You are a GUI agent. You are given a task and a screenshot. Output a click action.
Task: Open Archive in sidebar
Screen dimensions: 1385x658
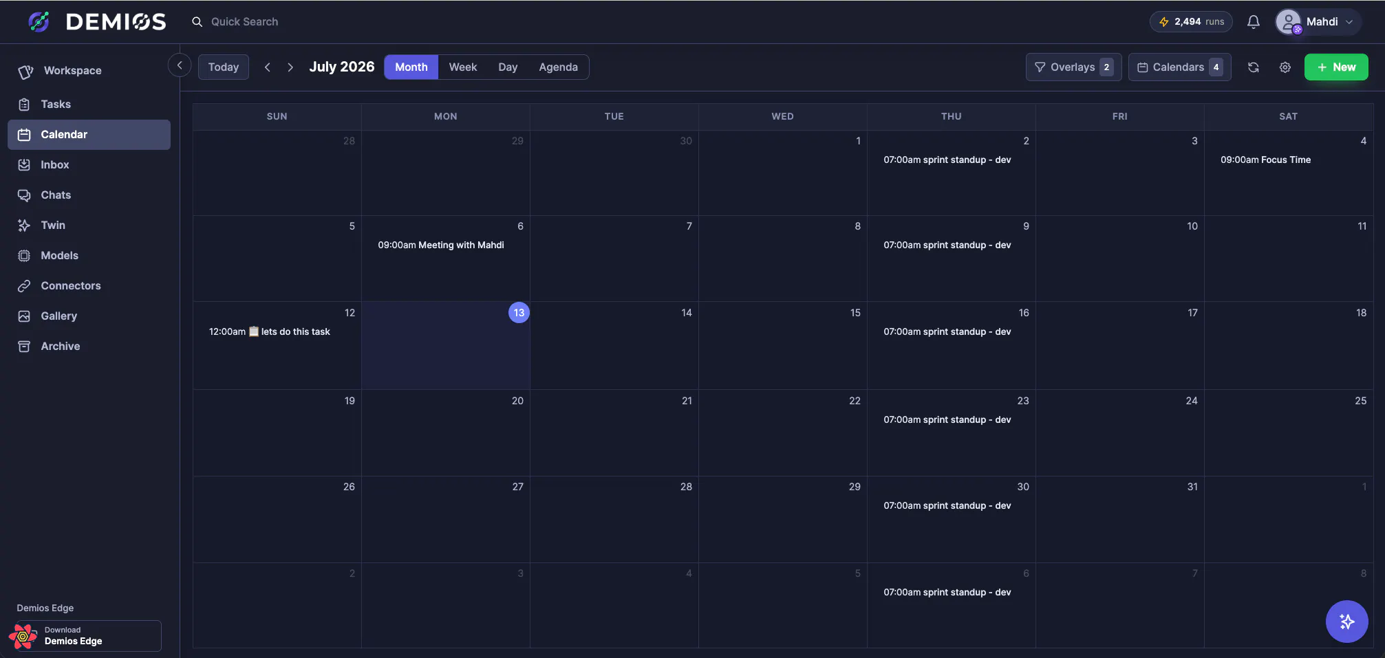[x=89, y=347]
